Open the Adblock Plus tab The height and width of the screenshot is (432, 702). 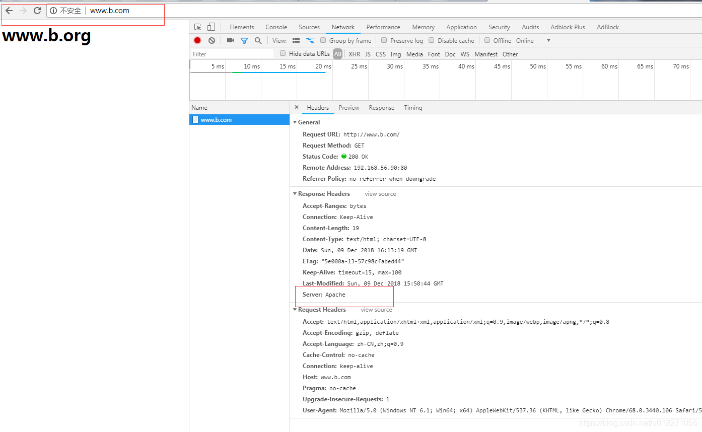tap(568, 27)
